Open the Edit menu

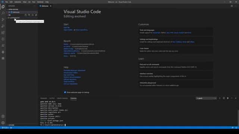tap(11, 2)
